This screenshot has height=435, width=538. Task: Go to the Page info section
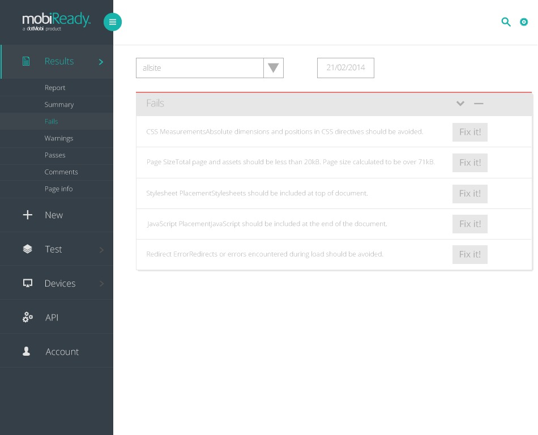coord(58,189)
